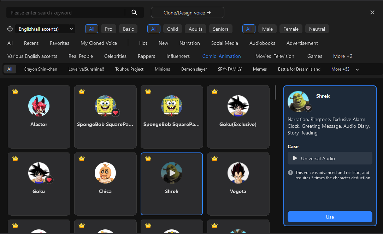Click the search magnifier icon
The height and width of the screenshot is (234, 383).
click(134, 12)
